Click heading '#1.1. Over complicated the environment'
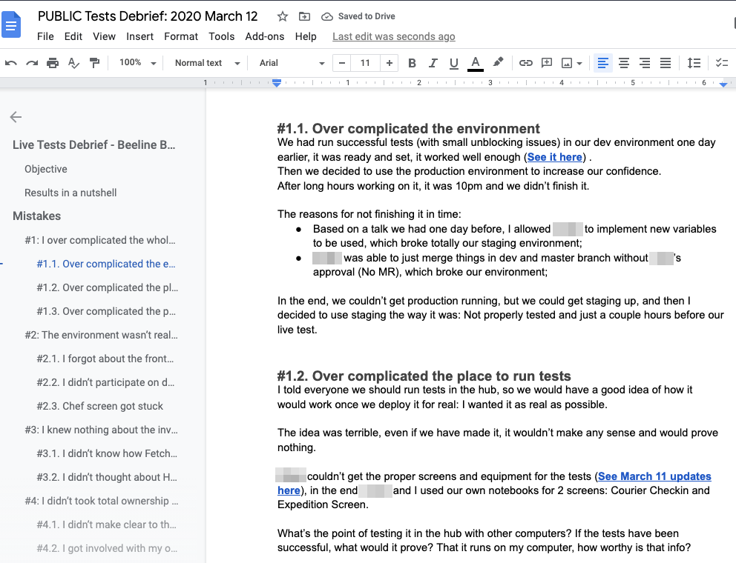The width and height of the screenshot is (736, 563). coord(408,128)
